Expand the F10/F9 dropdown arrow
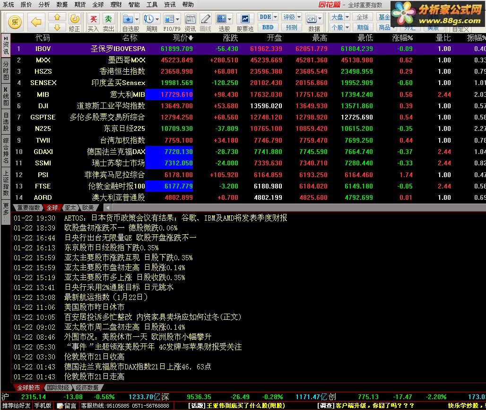This screenshot has width=486, height=410. pyautogui.click(x=178, y=19)
